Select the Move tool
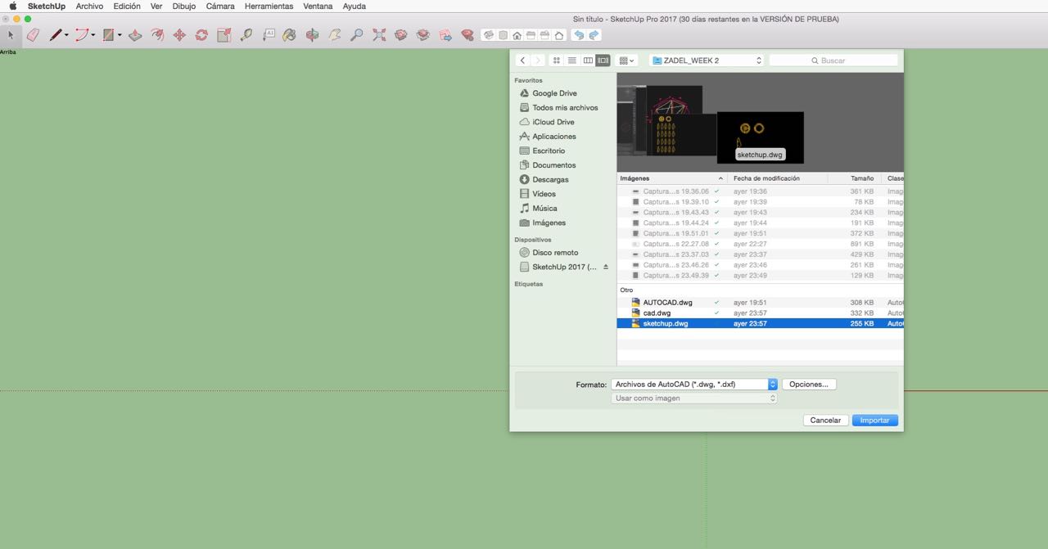1048x549 pixels. coord(179,35)
